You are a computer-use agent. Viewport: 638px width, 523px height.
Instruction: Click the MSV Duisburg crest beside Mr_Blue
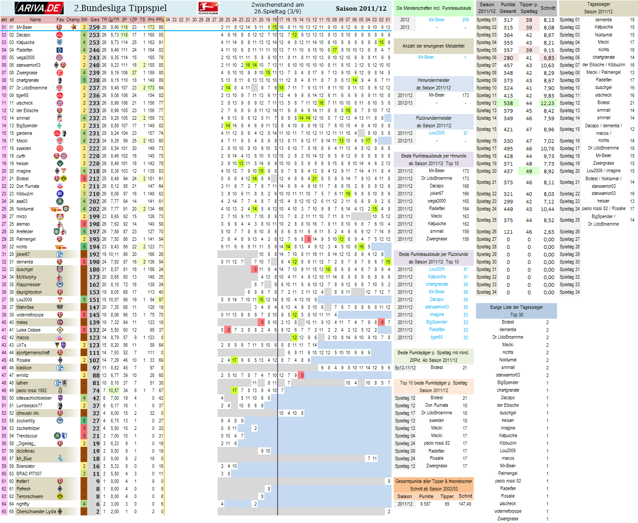pyautogui.click(x=60, y=458)
